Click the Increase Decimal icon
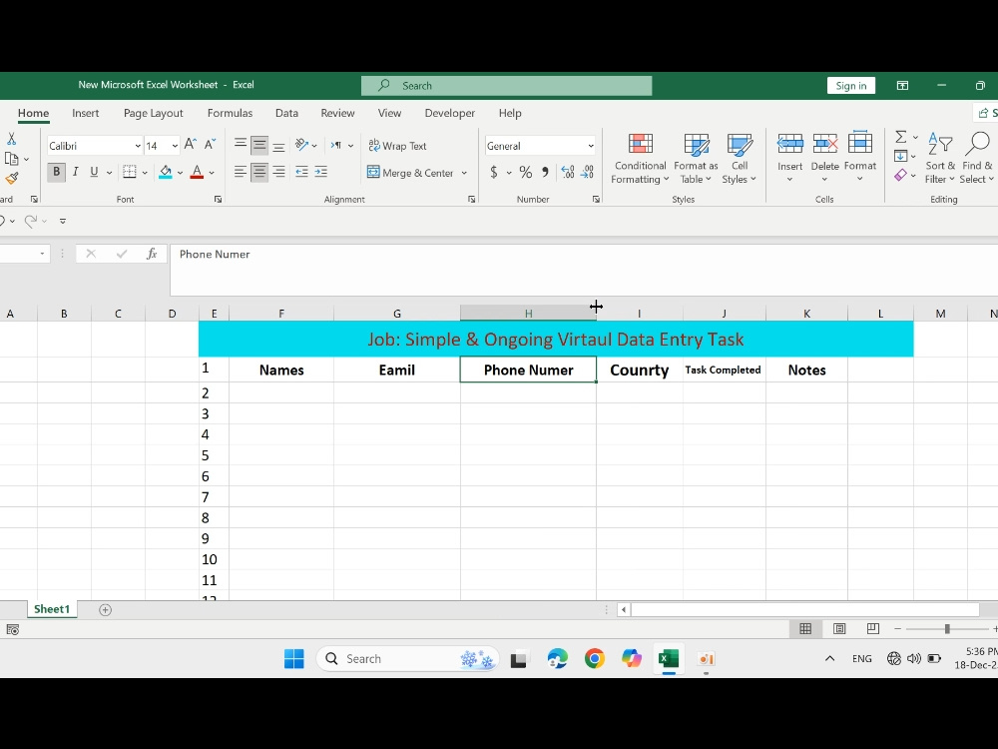The width and height of the screenshot is (998, 749). [568, 172]
